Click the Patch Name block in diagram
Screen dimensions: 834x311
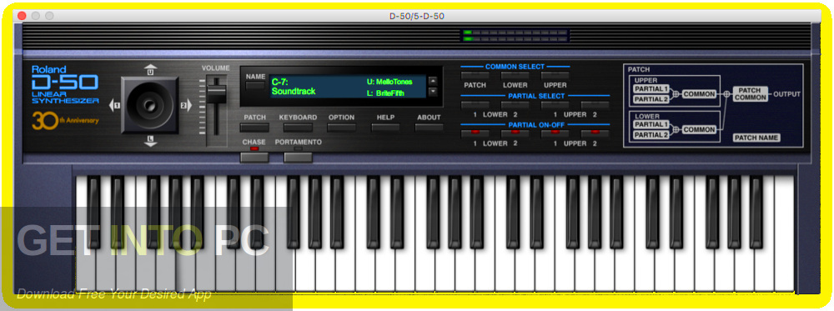click(x=756, y=138)
